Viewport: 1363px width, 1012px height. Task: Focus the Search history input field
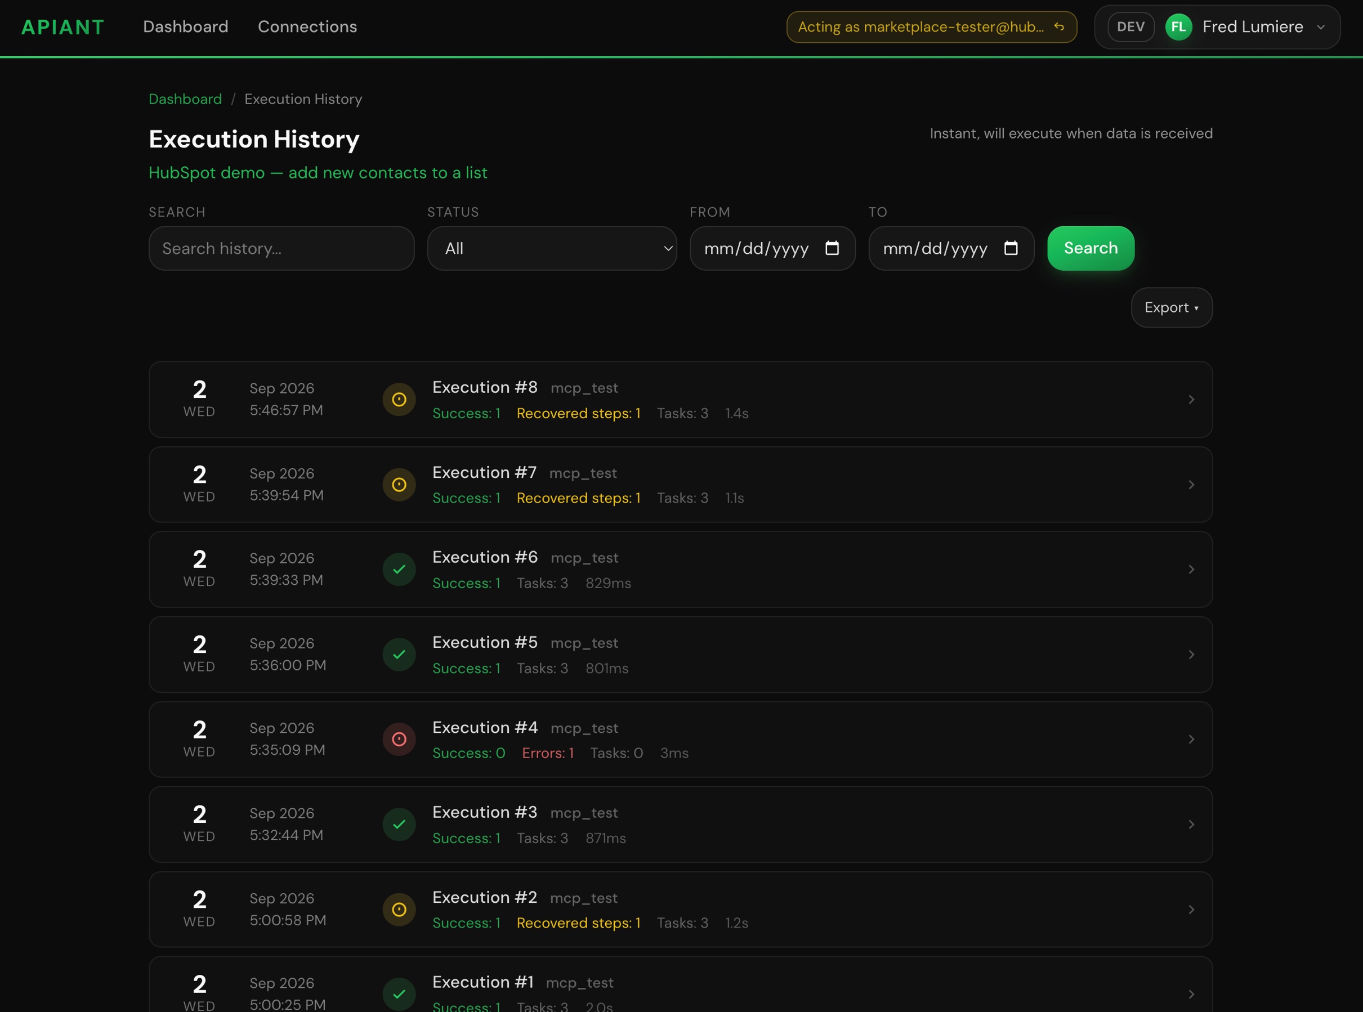pos(281,248)
